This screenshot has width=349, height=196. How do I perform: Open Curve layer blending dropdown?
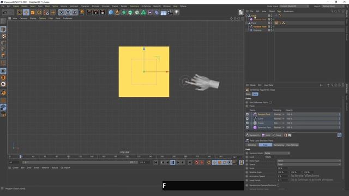click(x=279, y=119)
